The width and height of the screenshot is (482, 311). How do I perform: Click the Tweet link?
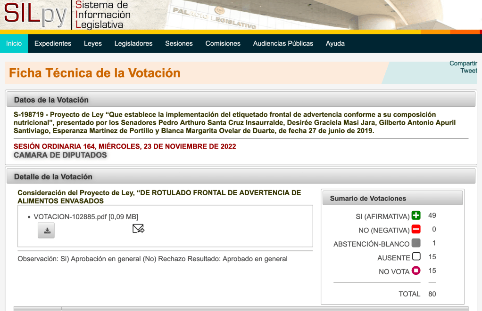click(x=468, y=71)
